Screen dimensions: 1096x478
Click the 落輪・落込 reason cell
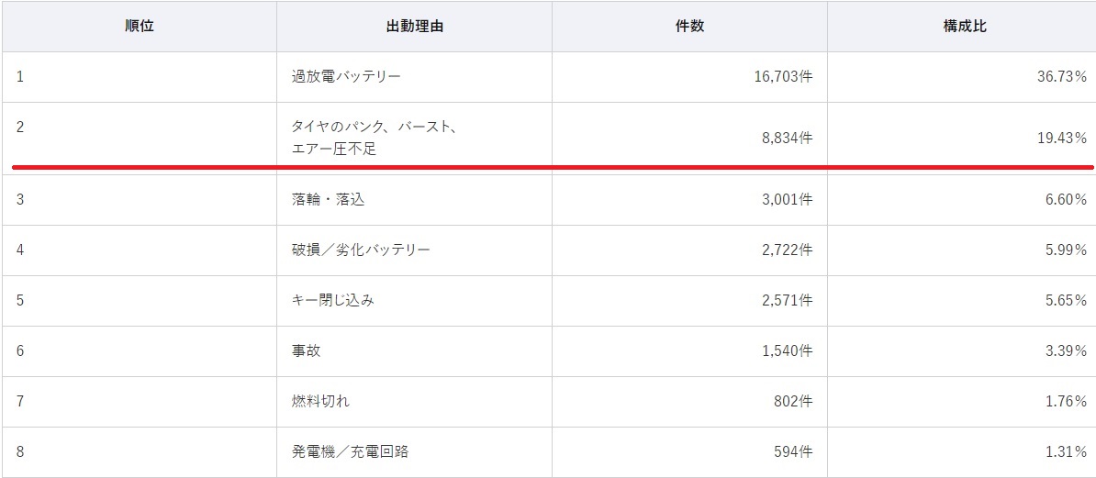tap(328, 199)
